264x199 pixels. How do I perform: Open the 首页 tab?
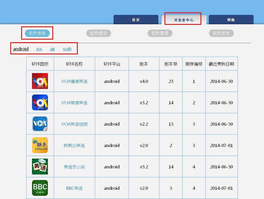(136, 20)
